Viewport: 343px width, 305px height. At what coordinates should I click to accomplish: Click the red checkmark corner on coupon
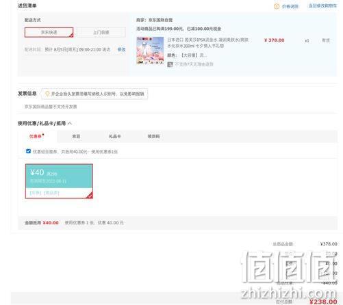pos(90,196)
